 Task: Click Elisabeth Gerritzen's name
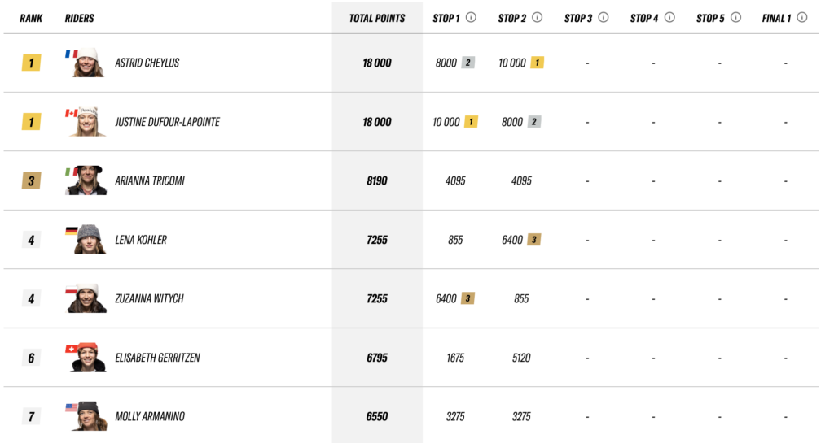point(157,358)
